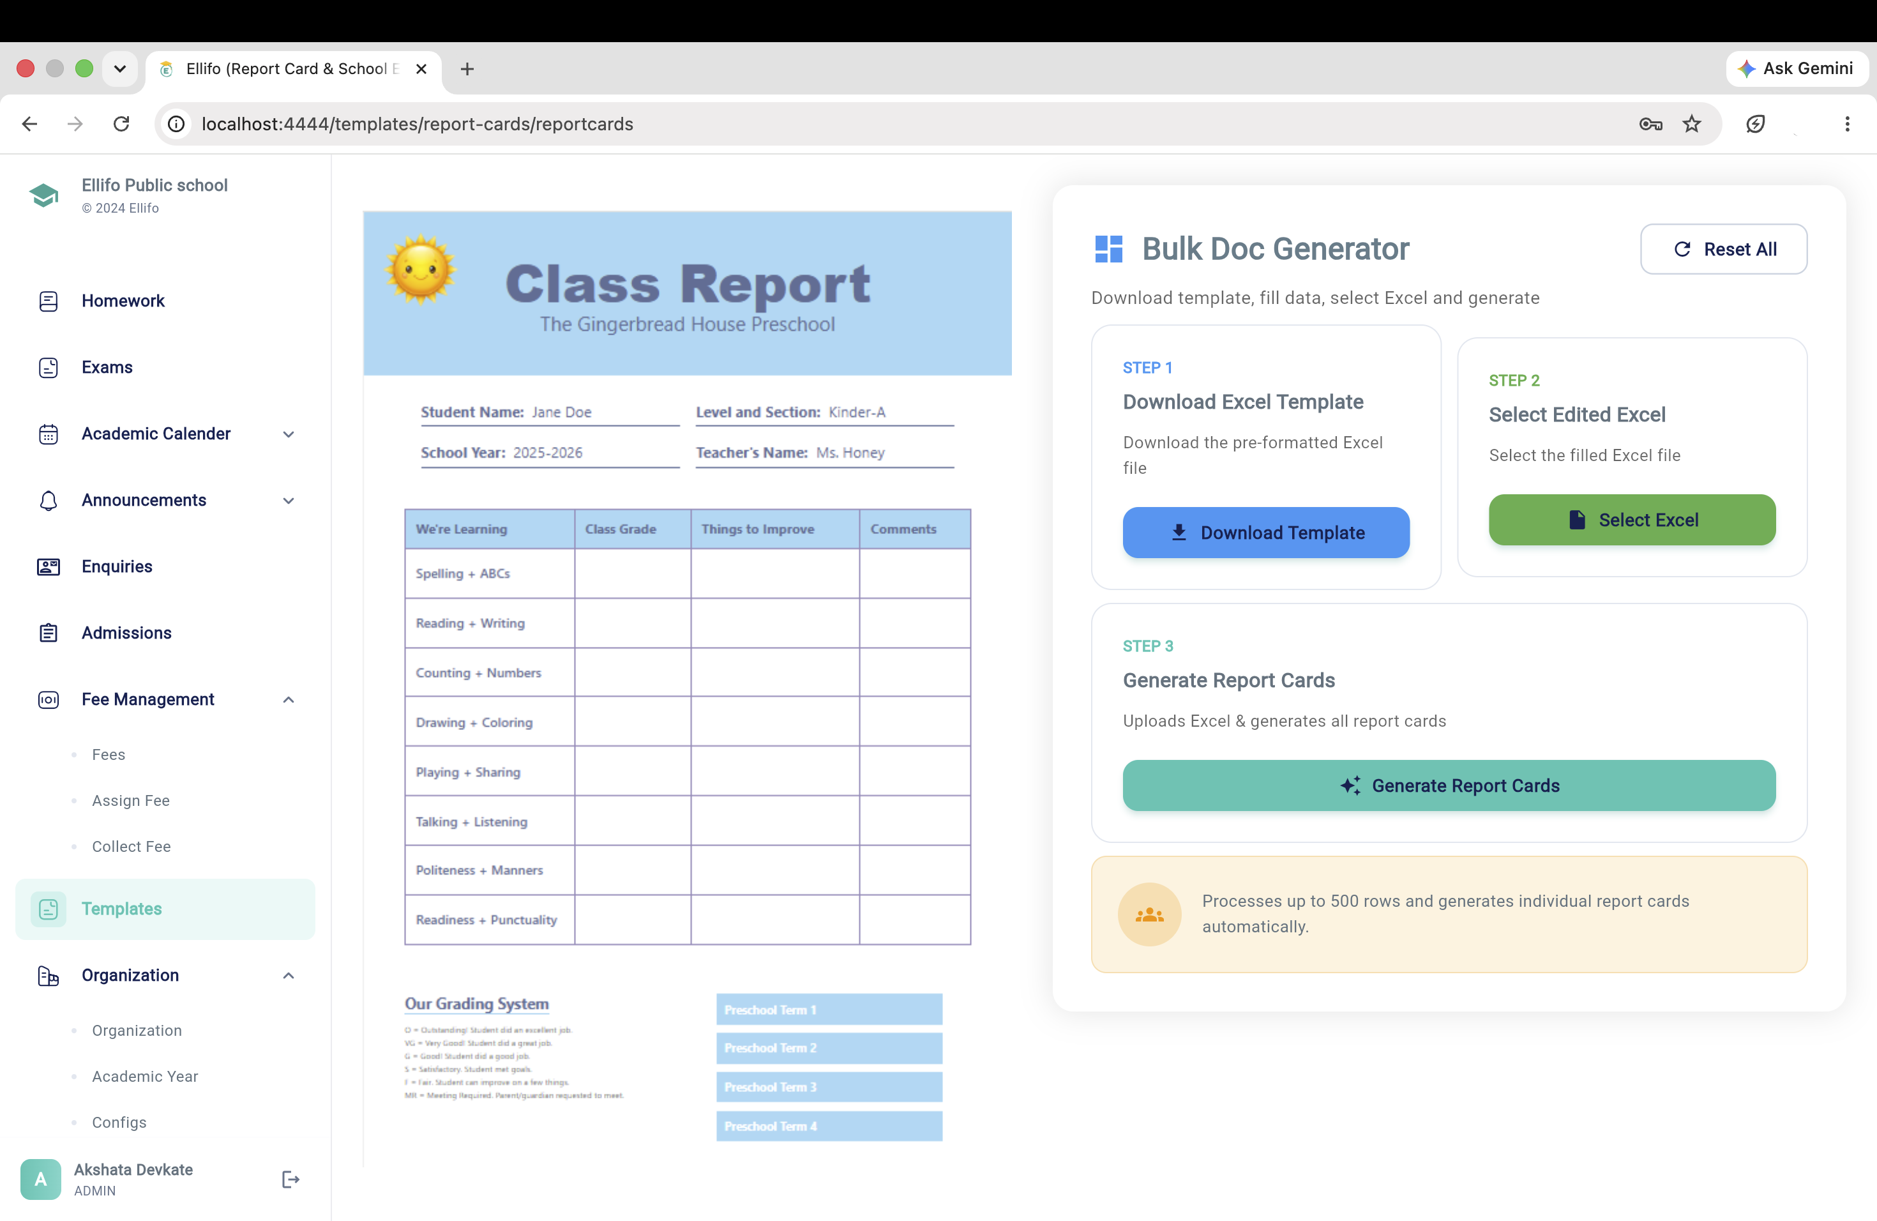Click the extension icon beside the bookmark star
The width and height of the screenshot is (1877, 1221).
click(x=1756, y=124)
